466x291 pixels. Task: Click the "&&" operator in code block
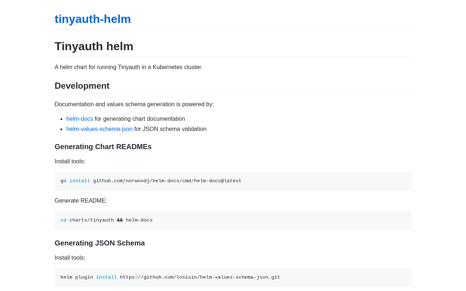(x=120, y=220)
